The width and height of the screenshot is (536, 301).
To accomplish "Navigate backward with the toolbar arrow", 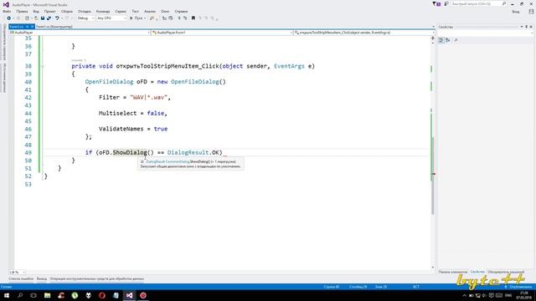I will [x=9, y=18].
